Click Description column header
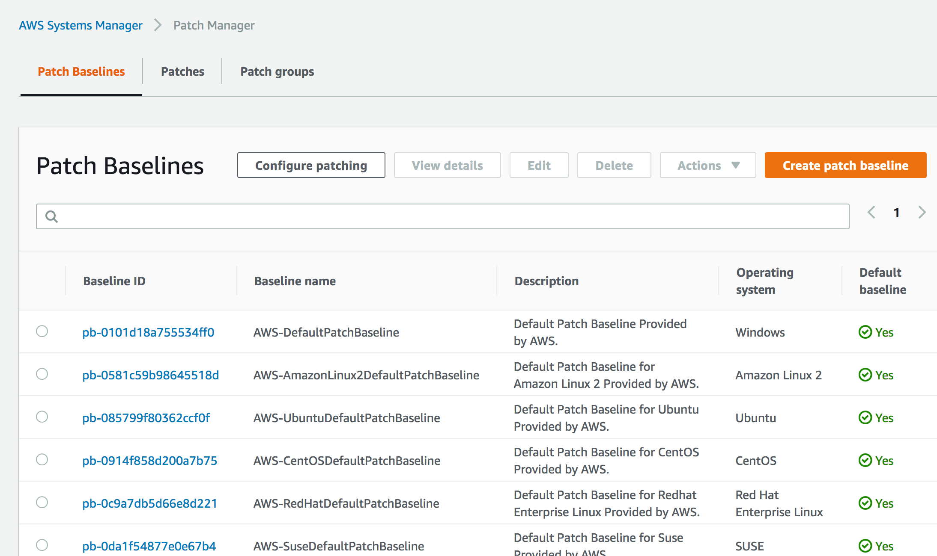 546,281
